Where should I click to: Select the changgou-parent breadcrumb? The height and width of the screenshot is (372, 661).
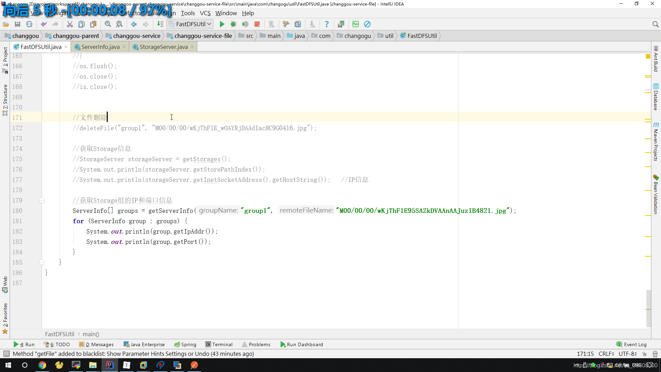pos(72,36)
